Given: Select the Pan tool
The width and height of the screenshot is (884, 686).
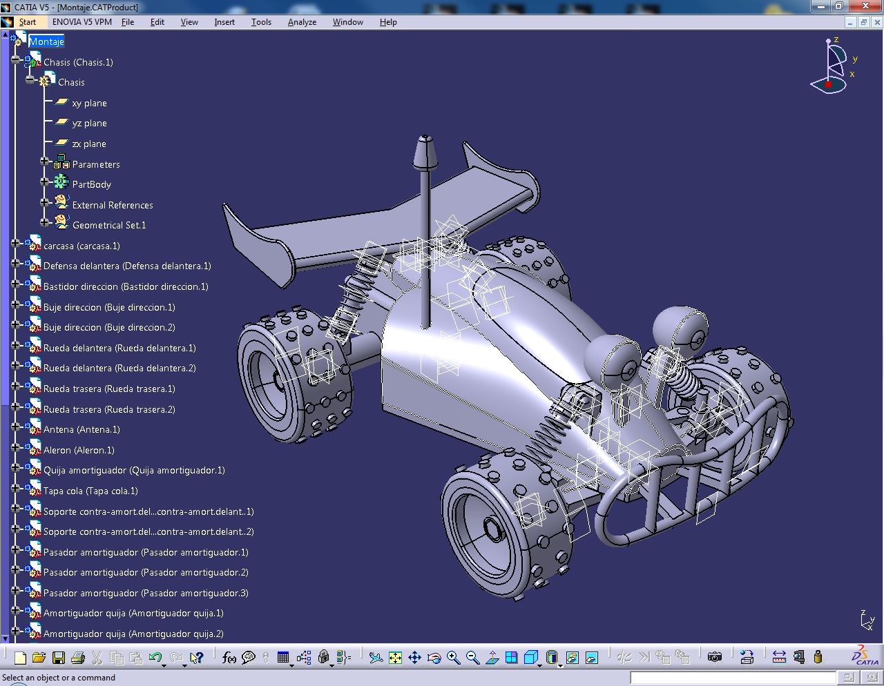Looking at the screenshot, I should click(x=414, y=658).
